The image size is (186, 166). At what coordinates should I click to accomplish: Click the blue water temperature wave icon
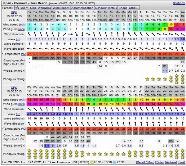click(x=114, y=162)
